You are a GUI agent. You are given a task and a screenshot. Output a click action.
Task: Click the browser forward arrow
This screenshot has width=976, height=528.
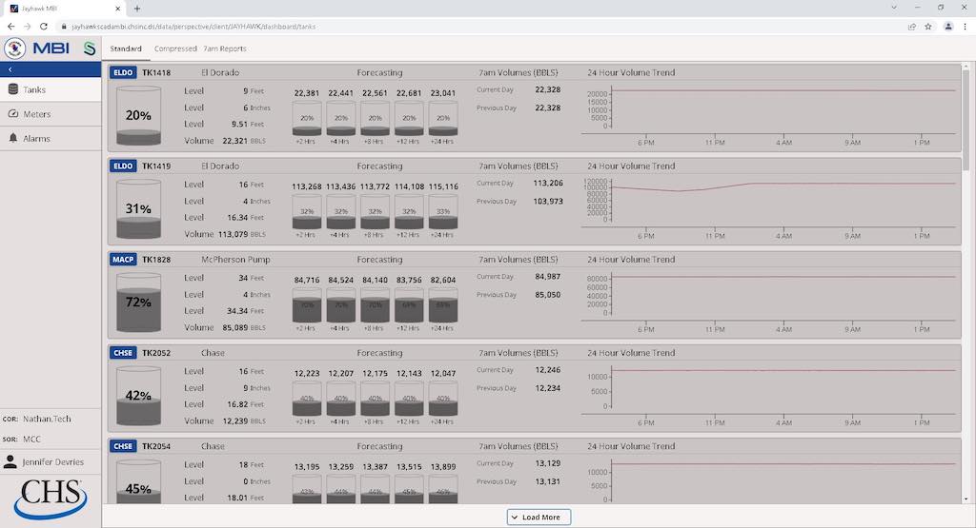point(28,26)
